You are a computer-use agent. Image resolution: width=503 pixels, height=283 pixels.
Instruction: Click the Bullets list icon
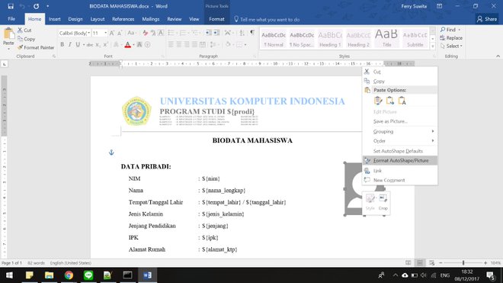pyautogui.click(x=171, y=33)
